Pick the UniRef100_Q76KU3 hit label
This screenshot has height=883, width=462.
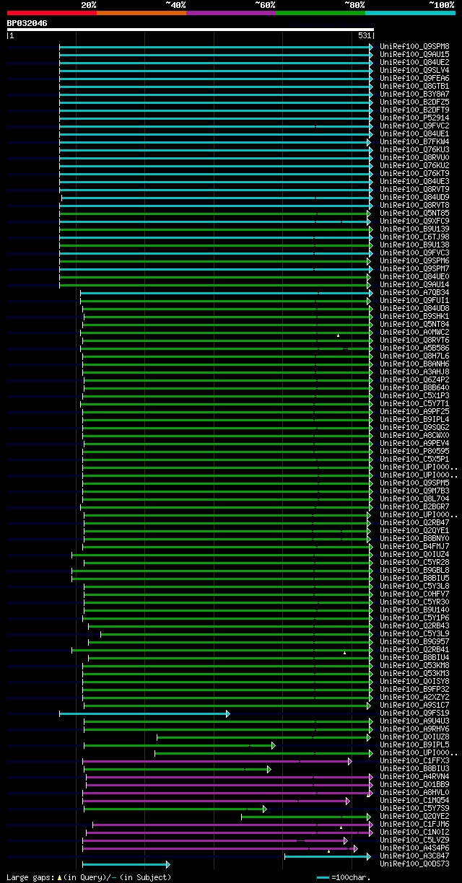tap(415, 149)
